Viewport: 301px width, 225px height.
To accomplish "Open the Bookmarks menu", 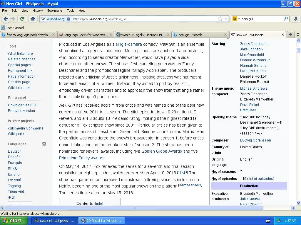I will pos(55,11).
